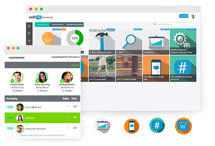Click the Badges column header

pos(66,98)
